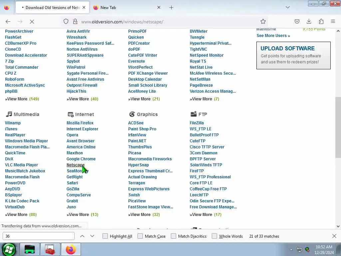
Task: Find previous match arrow
Action: [x=82, y=236]
